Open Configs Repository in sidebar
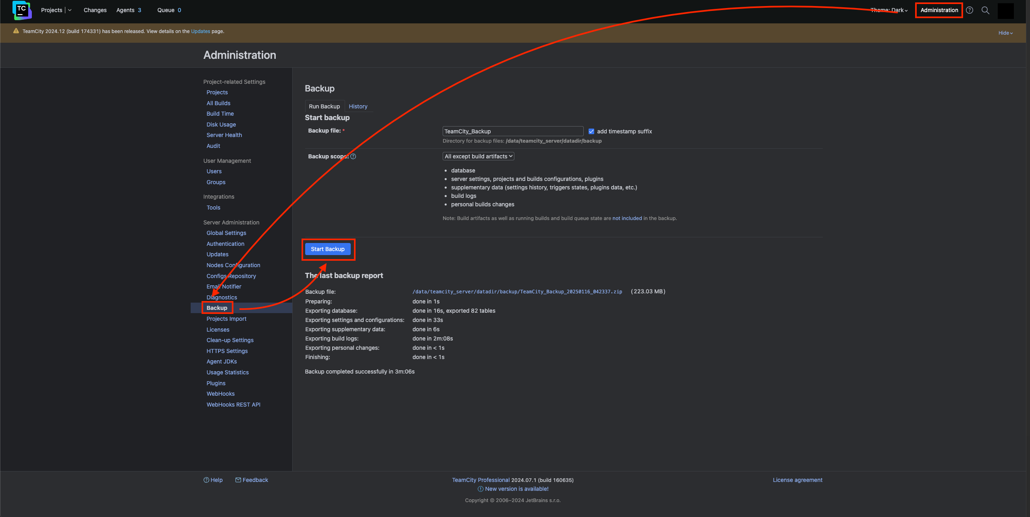This screenshot has height=517, width=1030. [231, 276]
